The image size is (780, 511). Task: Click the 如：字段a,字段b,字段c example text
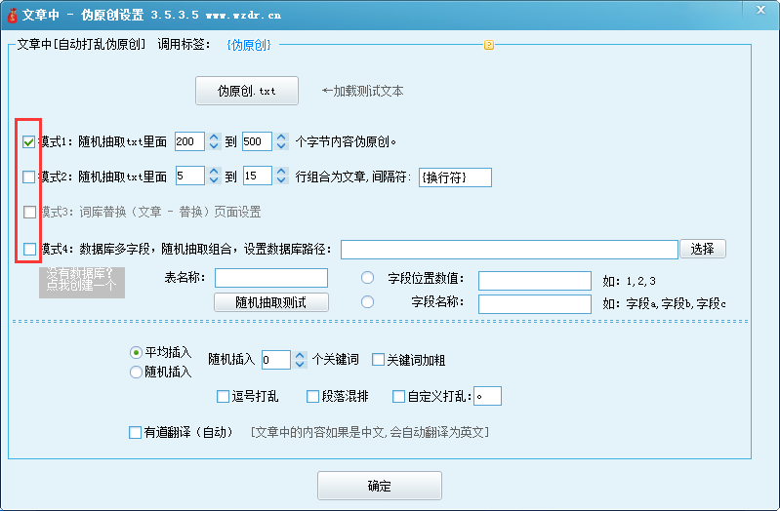pyautogui.click(x=664, y=303)
